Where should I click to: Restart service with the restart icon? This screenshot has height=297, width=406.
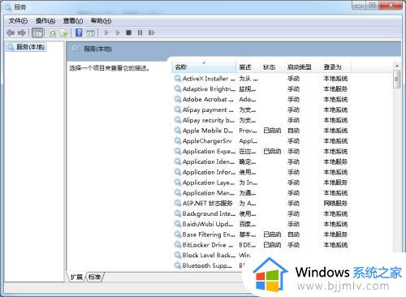(x=152, y=32)
